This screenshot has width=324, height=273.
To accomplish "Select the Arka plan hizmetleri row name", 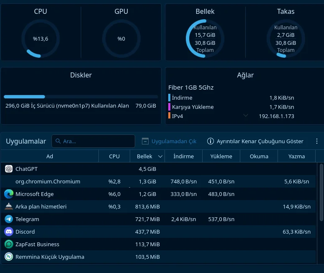I will click(41, 206).
